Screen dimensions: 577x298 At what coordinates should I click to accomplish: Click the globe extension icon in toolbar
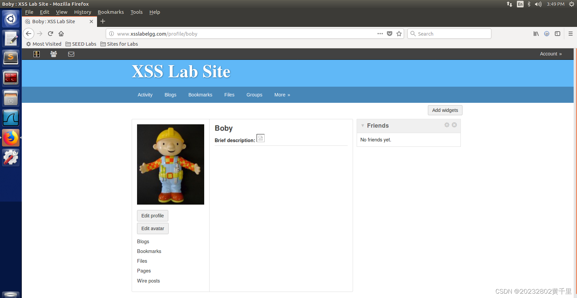point(547,34)
